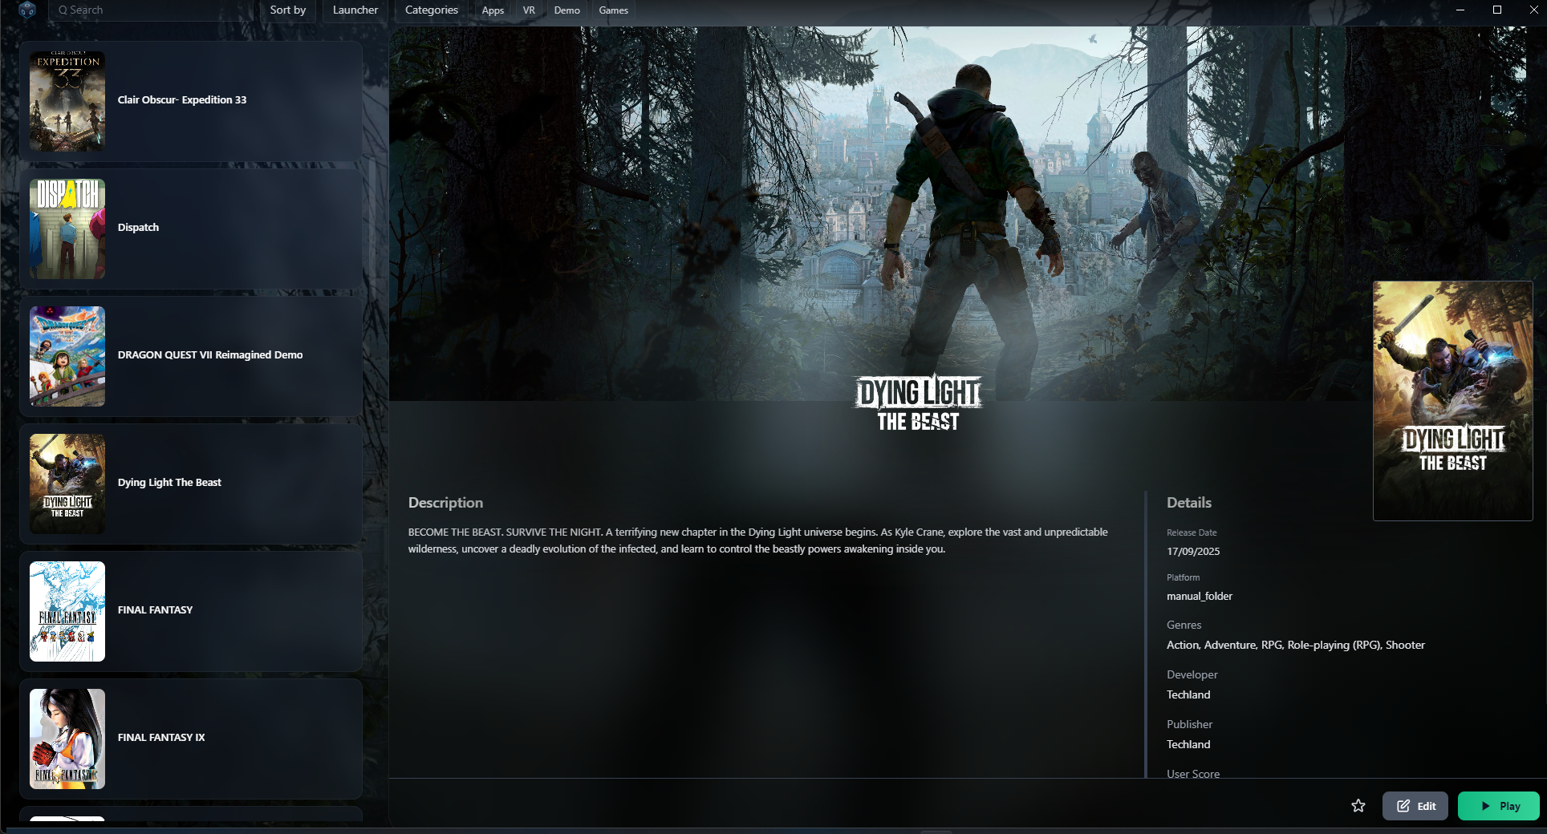Select the VR filter tab
The image size is (1547, 834).
529,10
